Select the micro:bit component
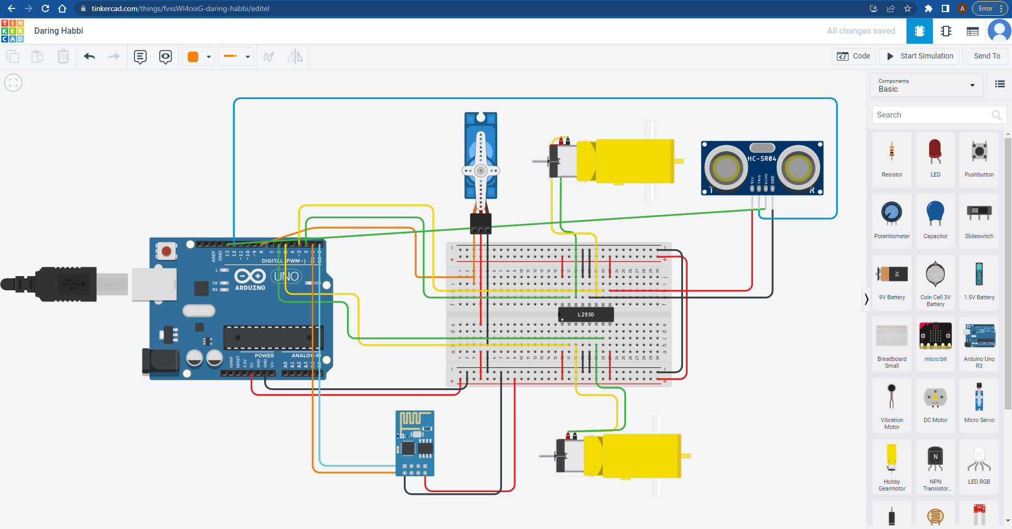The image size is (1012, 529). coord(936,344)
